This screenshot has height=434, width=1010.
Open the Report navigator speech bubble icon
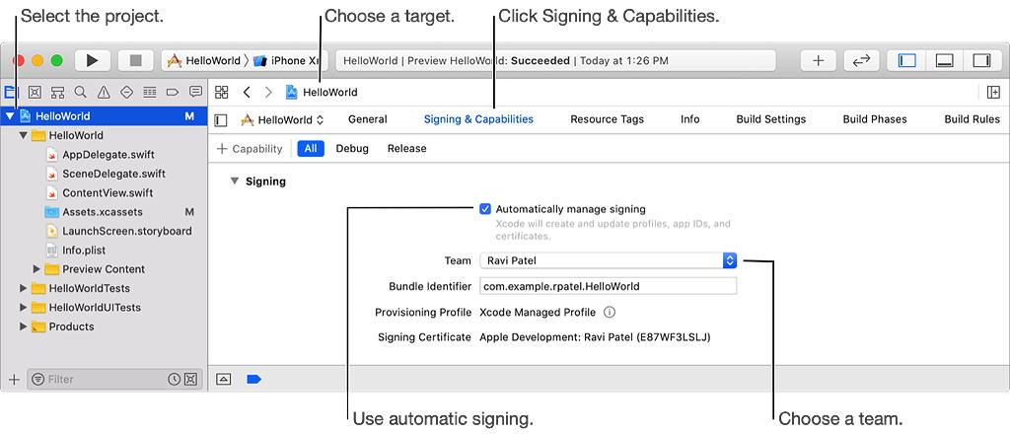pos(195,92)
